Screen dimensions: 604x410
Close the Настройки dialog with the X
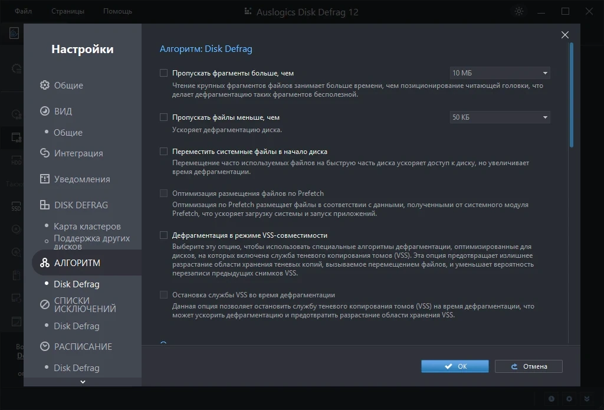coord(564,35)
